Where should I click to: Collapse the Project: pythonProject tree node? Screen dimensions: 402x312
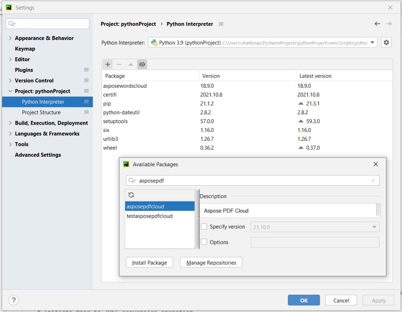click(11, 91)
